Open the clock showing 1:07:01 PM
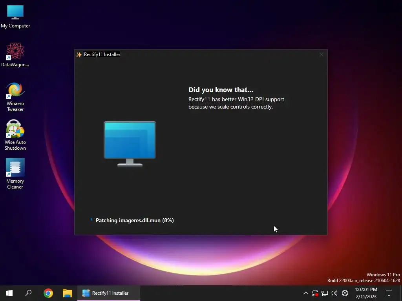Screen dimensions: 402x301 click(366, 293)
